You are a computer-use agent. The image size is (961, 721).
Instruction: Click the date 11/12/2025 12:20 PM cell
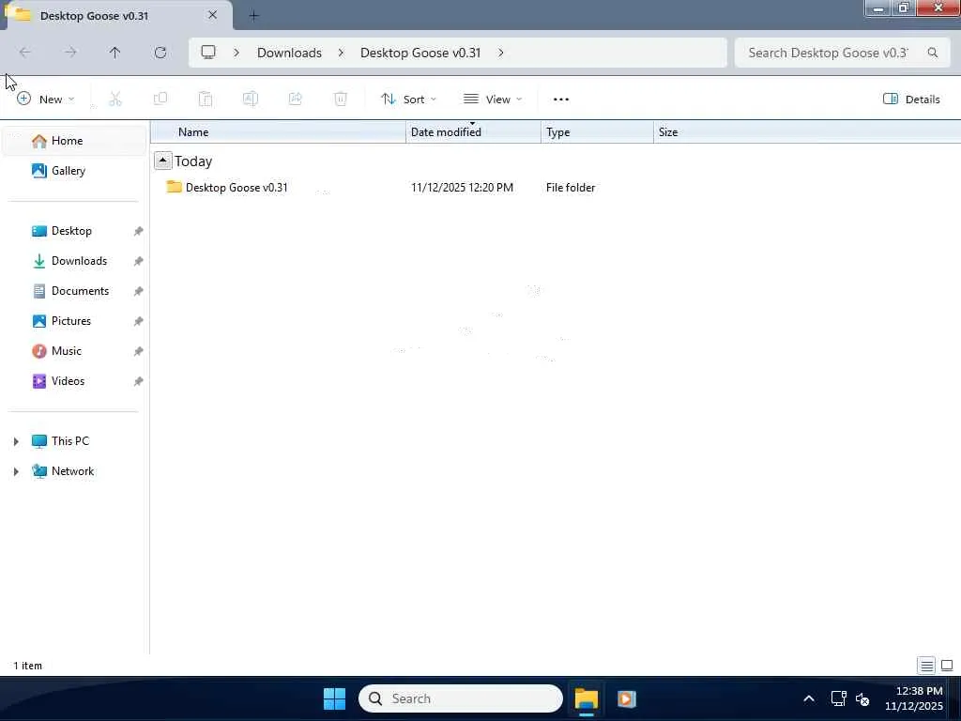click(462, 188)
